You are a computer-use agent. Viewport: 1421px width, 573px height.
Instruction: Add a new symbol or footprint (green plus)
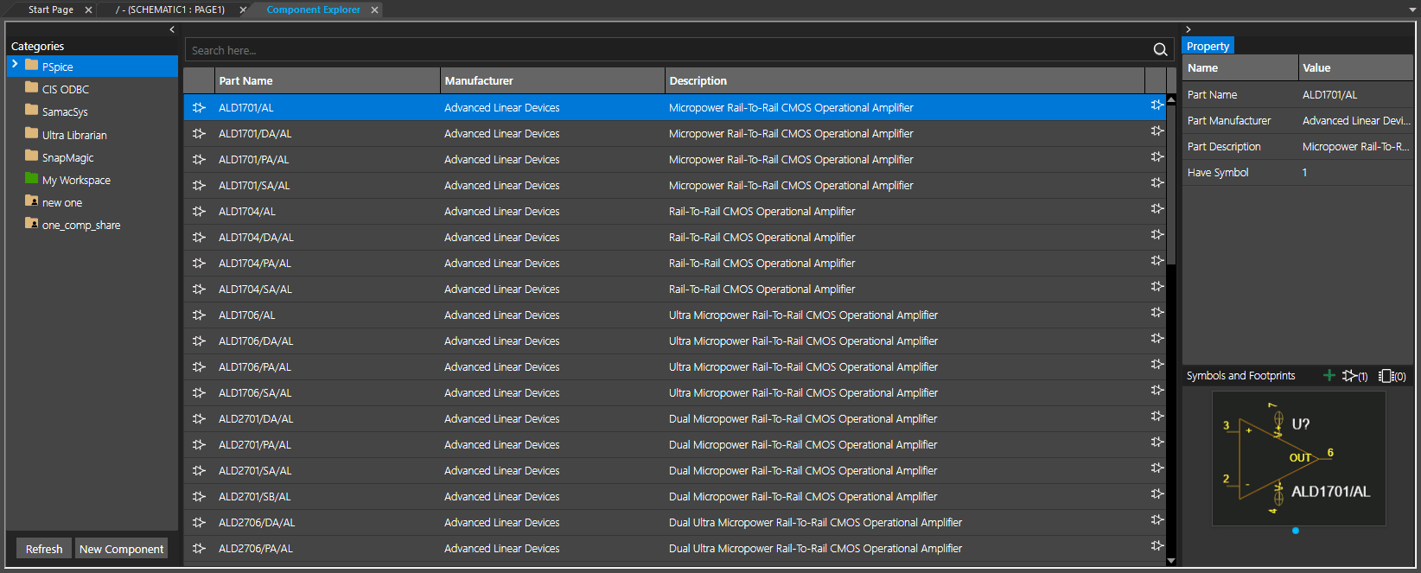click(1329, 375)
